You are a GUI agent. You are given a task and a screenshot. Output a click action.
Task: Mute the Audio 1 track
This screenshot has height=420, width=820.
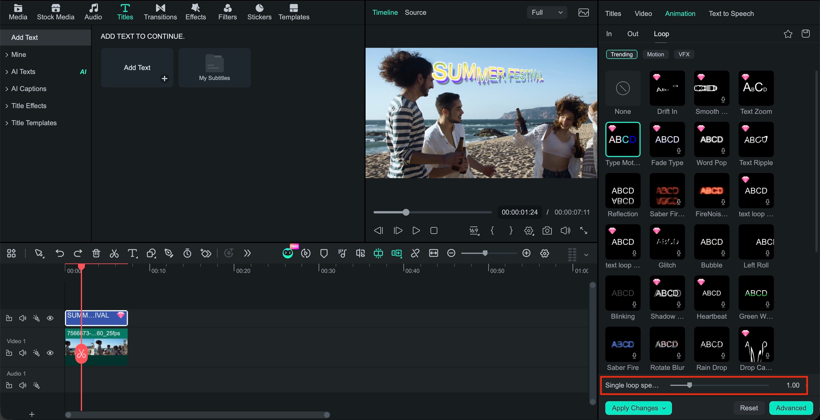coord(22,385)
